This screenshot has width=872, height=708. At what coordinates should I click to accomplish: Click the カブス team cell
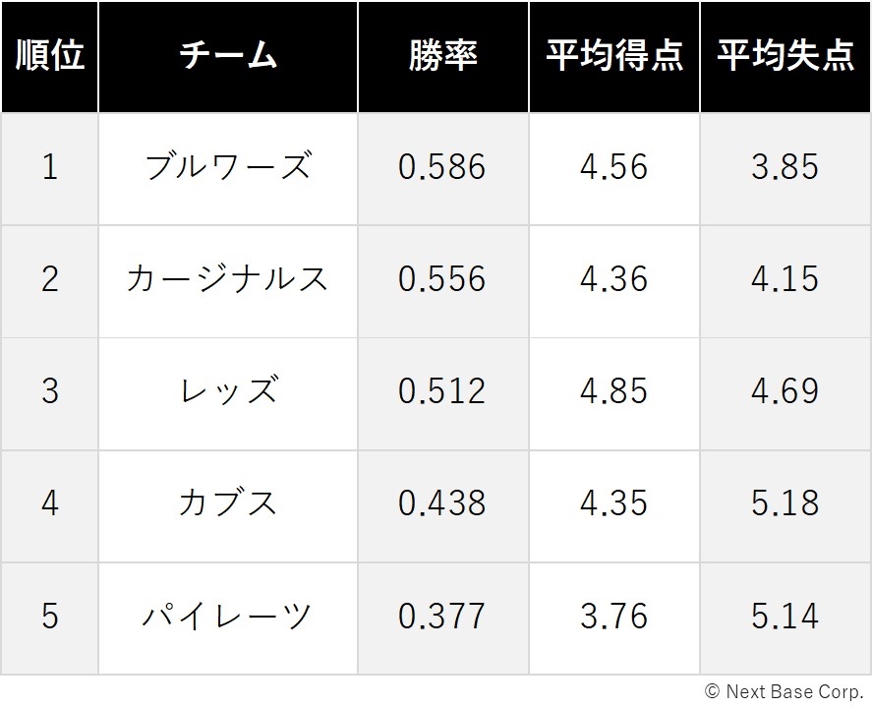[x=228, y=506]
